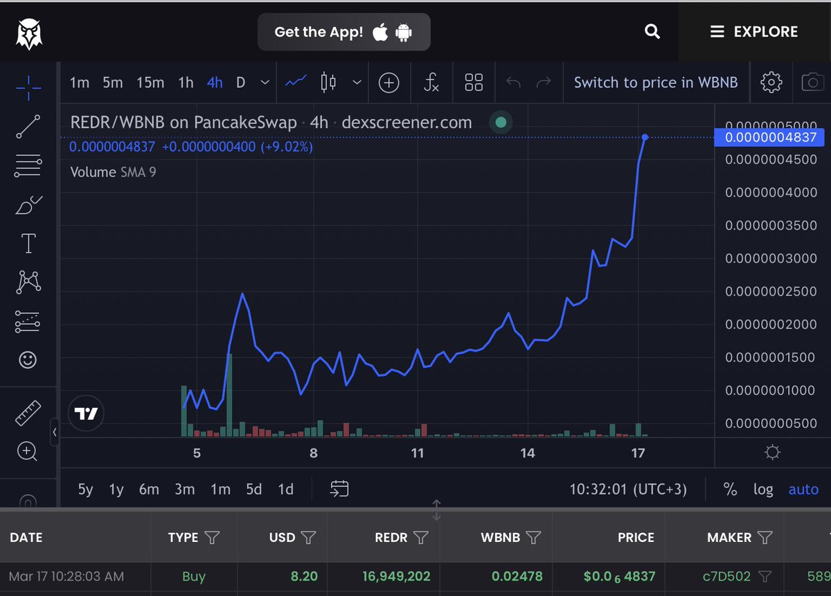
Task: Collapse the drawing toolbar side arrow
Action: click(x=54, y=431)
